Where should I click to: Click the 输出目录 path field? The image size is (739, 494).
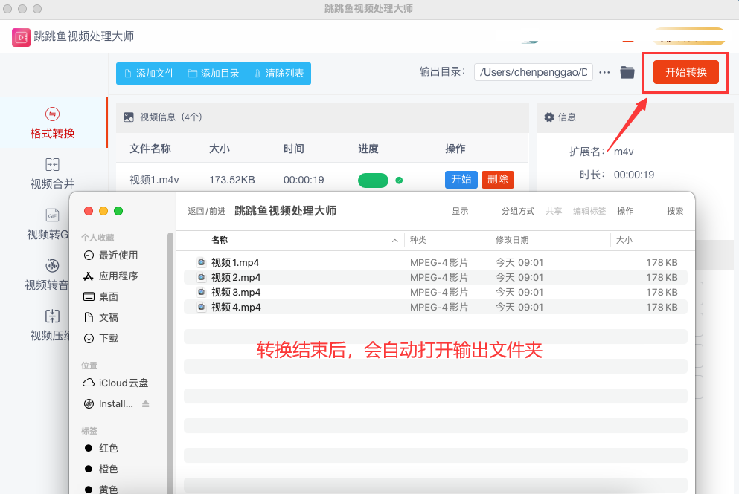[x=533, y=72]
